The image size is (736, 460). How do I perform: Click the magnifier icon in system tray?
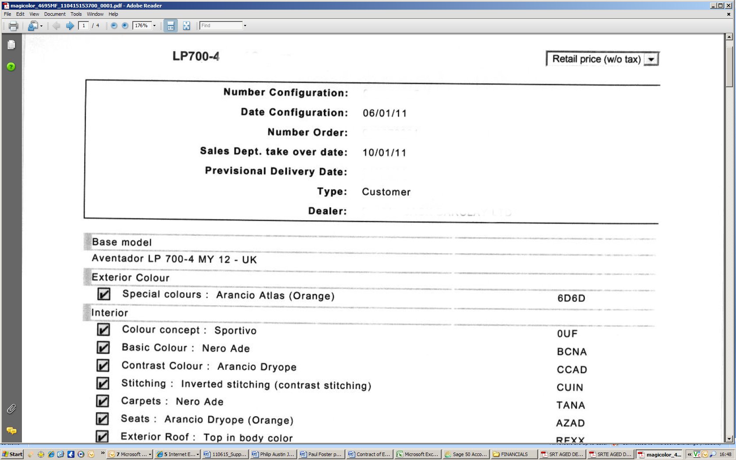(713, 454)
